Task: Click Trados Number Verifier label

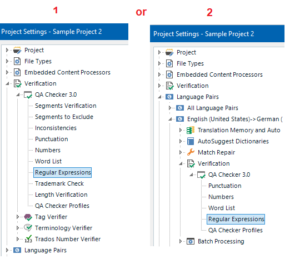Action: (x=68, y=239)
